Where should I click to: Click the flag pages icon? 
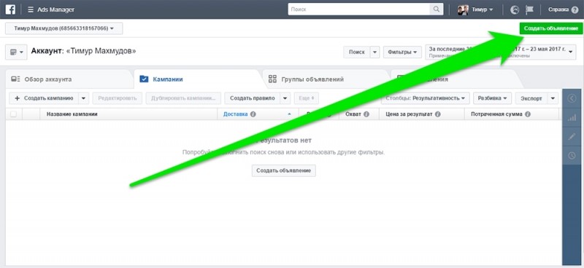pyautogui.click(x=529, y=9)
